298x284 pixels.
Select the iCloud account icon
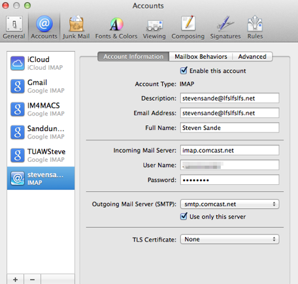coord(18,63)
